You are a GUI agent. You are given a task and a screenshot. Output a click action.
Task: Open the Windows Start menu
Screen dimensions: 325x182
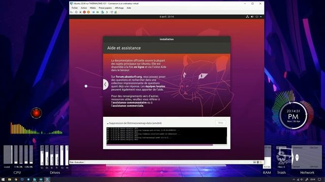pos(3,179)
